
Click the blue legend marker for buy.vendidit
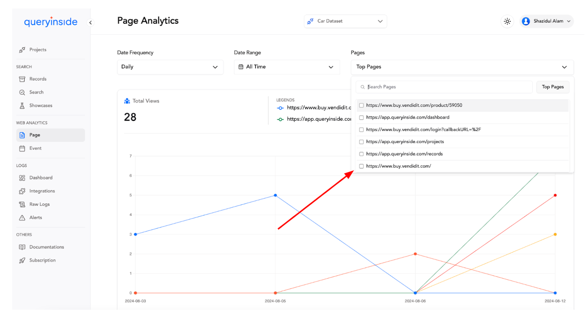coord(280,108)
